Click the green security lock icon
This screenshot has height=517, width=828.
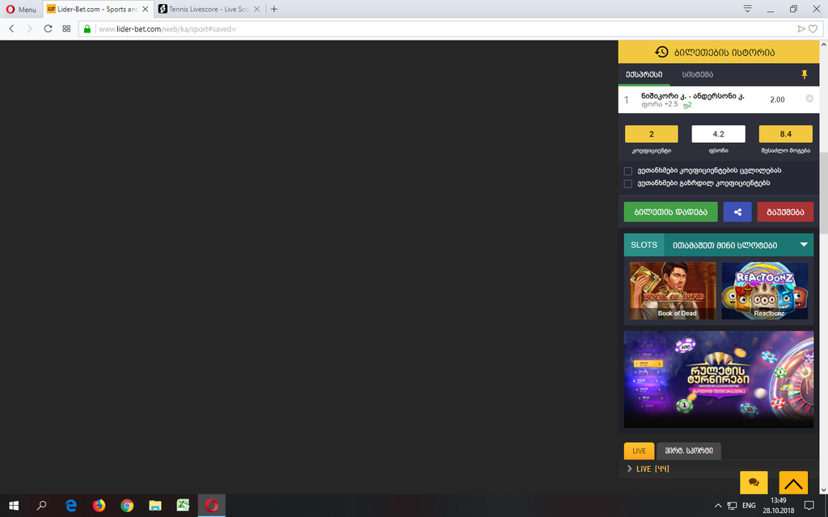coord(87,29)
